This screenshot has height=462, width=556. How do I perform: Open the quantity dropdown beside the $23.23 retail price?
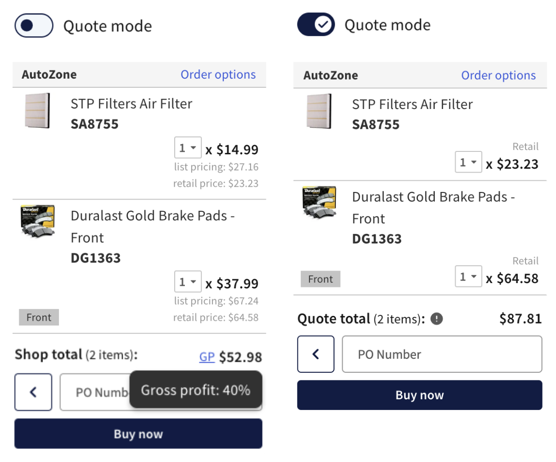coord(469,162)
